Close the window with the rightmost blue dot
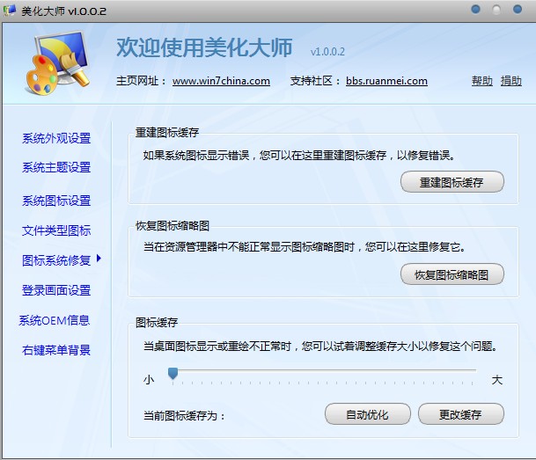Screen dimensions: 536x460 pos(518,9)
